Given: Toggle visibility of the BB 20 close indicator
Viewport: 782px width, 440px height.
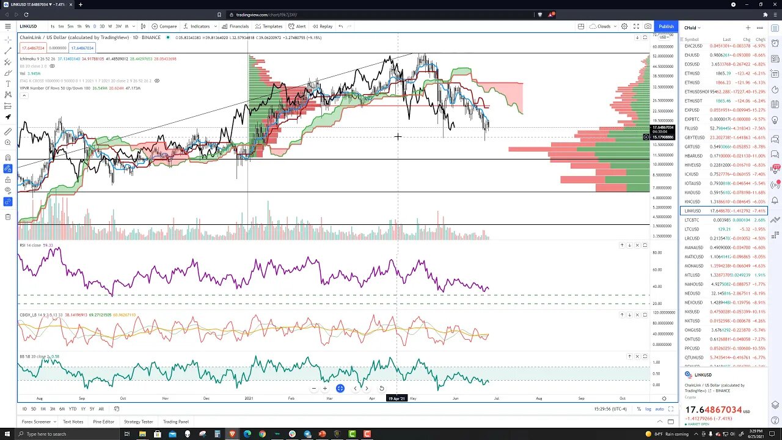Looking at the screenshot, I should [x=52, y=66].
